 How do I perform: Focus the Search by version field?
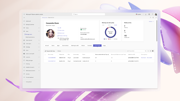(135, 51)
